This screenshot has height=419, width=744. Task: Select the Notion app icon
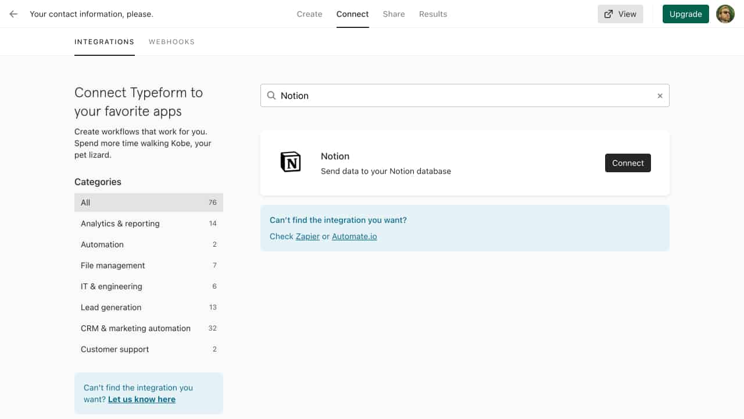click(x=290, y=163)
